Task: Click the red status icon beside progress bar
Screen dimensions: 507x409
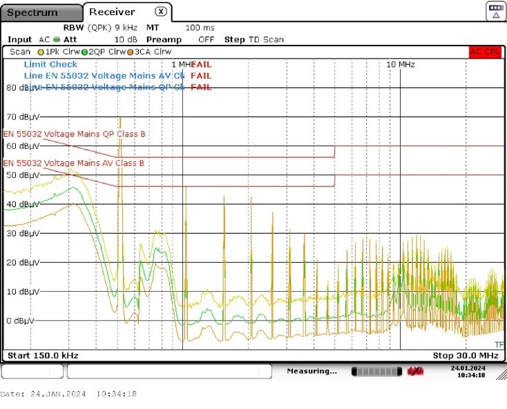Action: 415,372
